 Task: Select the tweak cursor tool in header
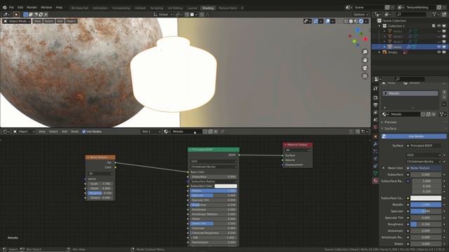pyautogui.click(x=16, y=14)
